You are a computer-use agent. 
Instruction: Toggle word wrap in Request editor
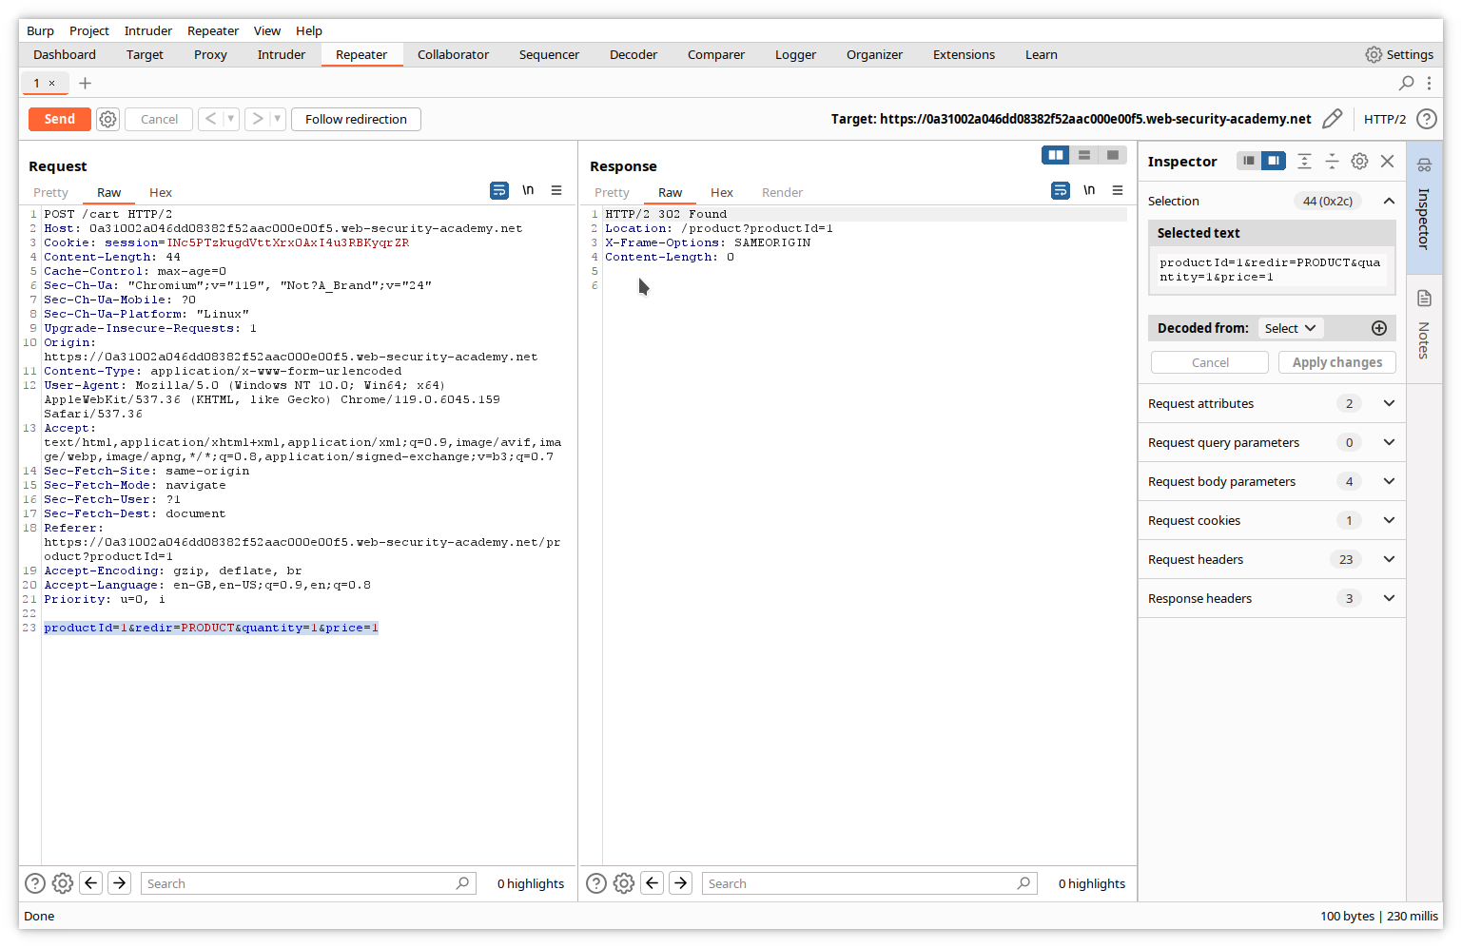point(498,190)
